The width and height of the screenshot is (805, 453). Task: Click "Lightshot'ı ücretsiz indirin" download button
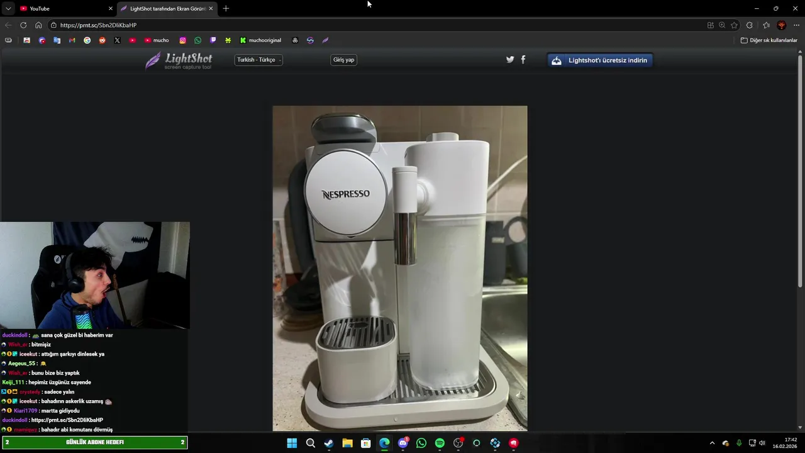(600, 60)
